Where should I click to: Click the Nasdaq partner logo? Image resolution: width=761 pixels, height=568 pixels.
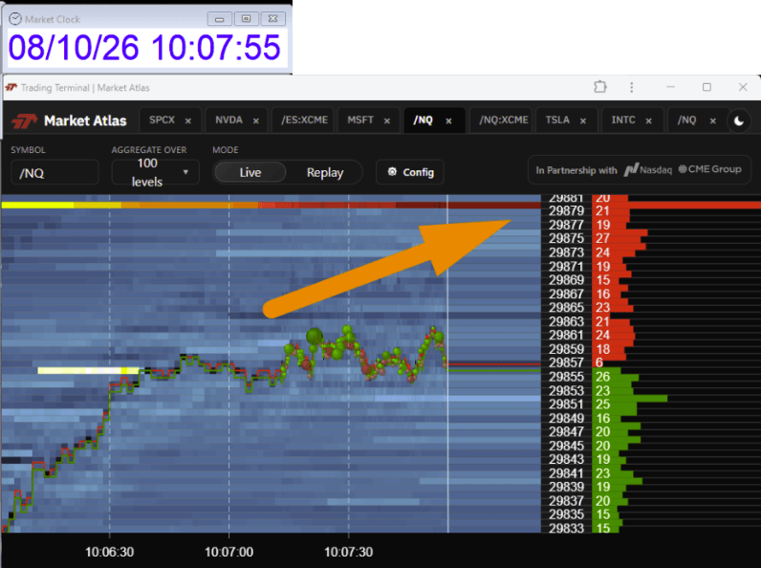pyautogui.click(x=648, y=170)
